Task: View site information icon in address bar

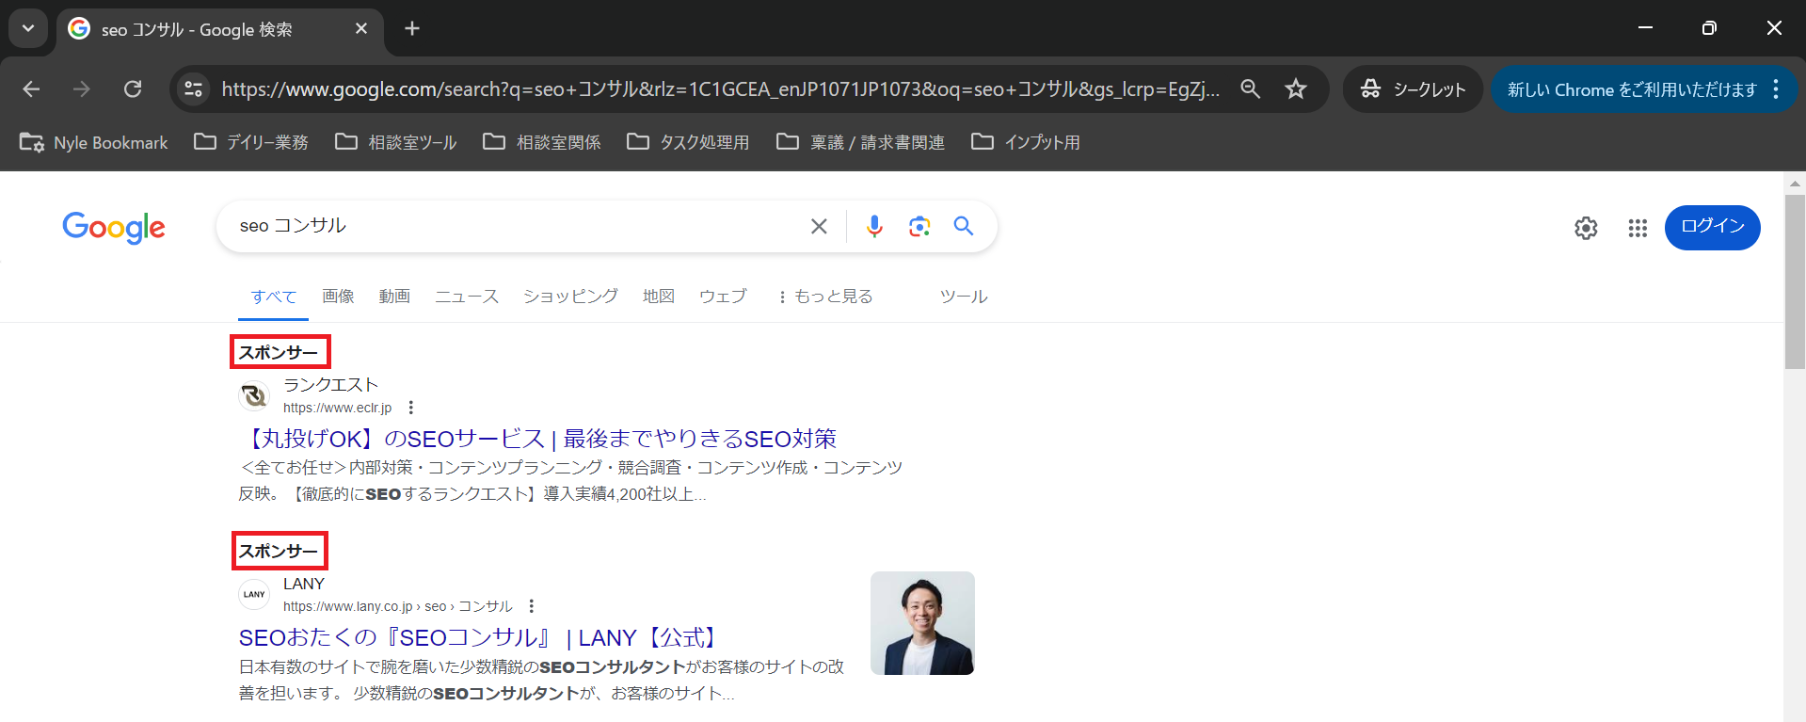Action: point(194,88)
